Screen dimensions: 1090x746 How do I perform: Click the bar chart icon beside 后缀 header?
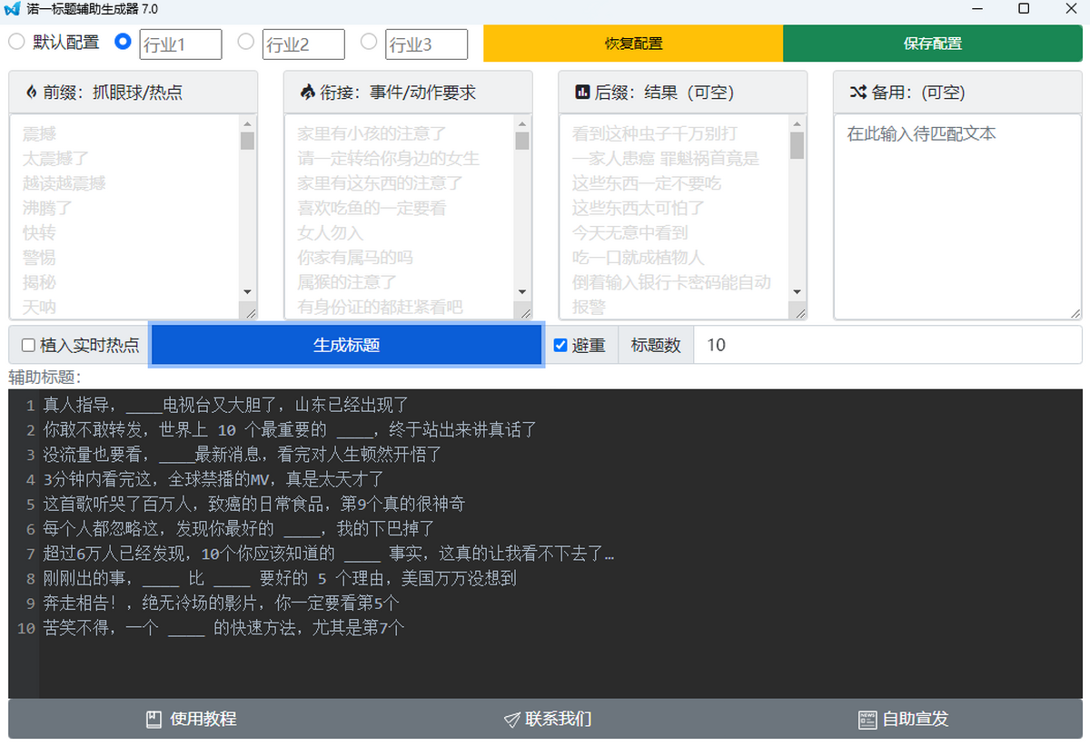(x=582, y=92)
